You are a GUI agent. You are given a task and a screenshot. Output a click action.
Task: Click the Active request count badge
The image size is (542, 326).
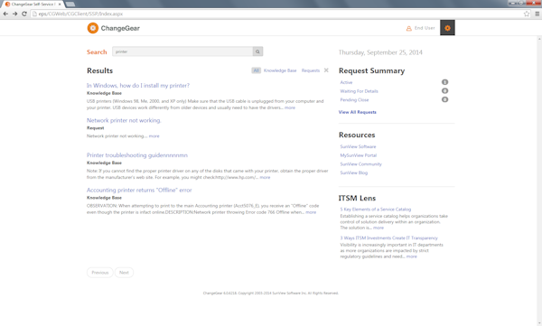(x=444, y=82)
